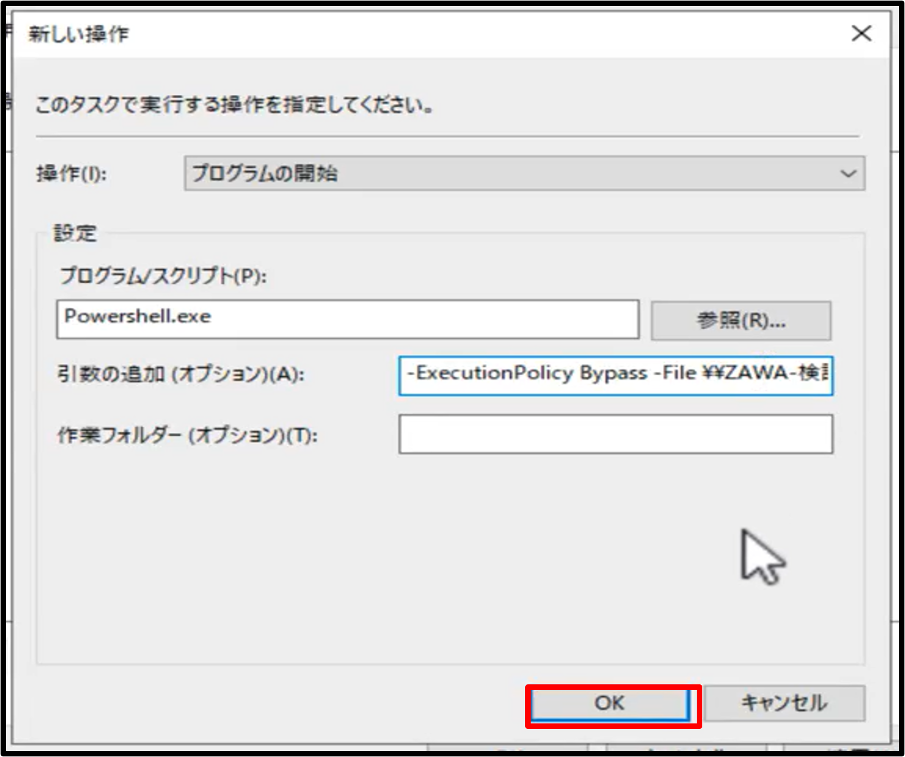Click the empty 作業フォルダー field
Screen dimensions: 905x757
tap(616, 434)
